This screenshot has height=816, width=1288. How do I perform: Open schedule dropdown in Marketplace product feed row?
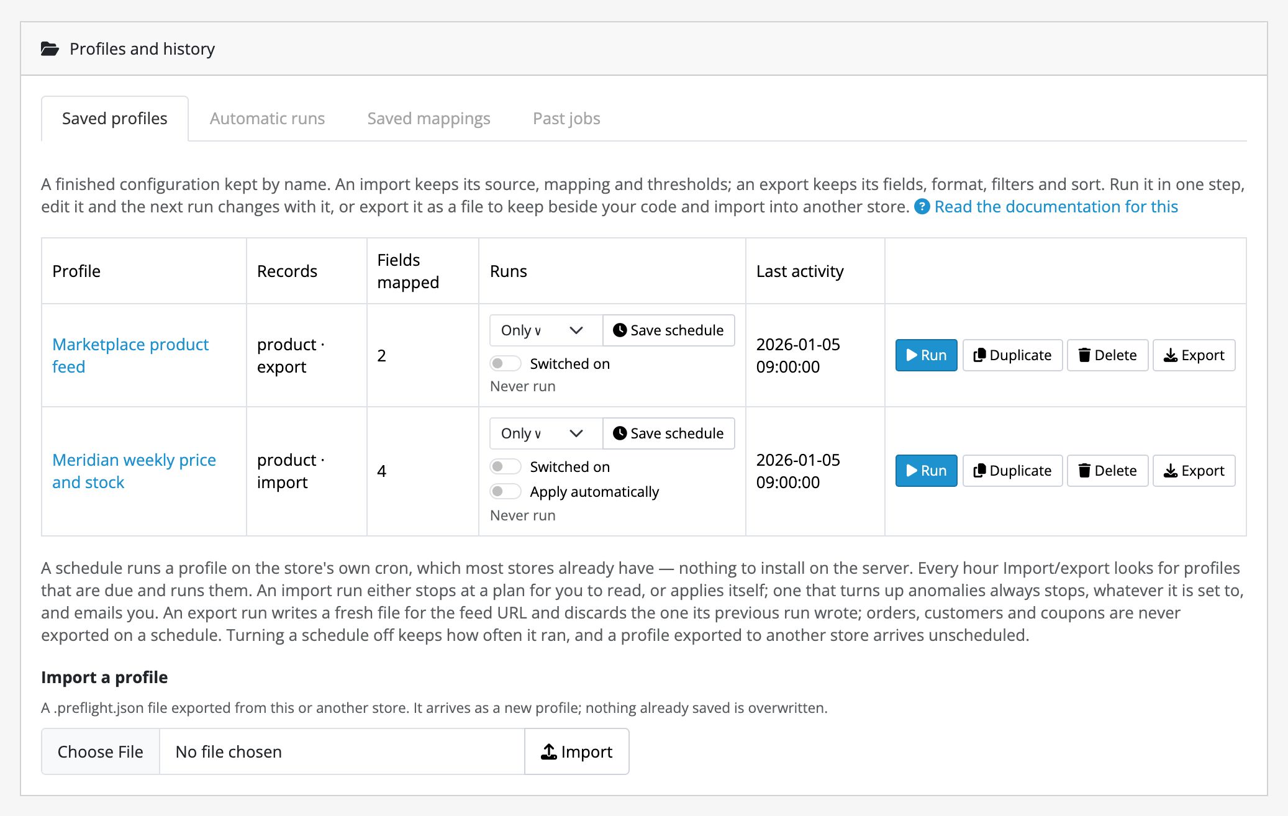tap(546, 330)
